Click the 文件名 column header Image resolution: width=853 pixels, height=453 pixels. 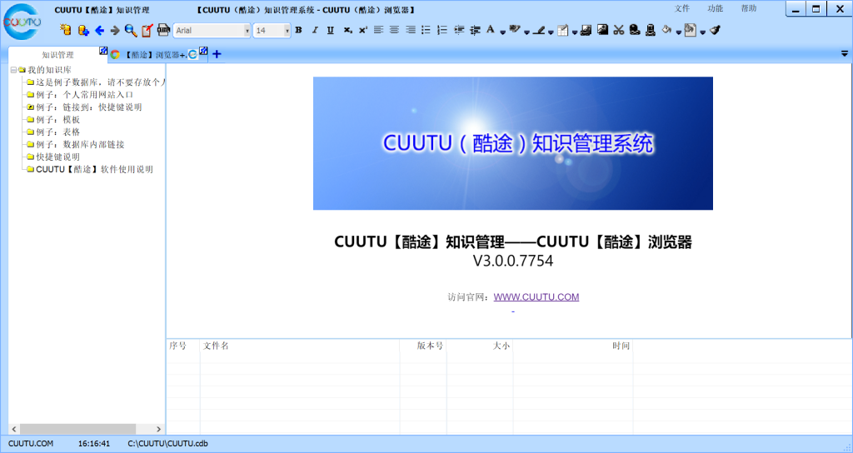pyautogui.click(x=300, y=346)
